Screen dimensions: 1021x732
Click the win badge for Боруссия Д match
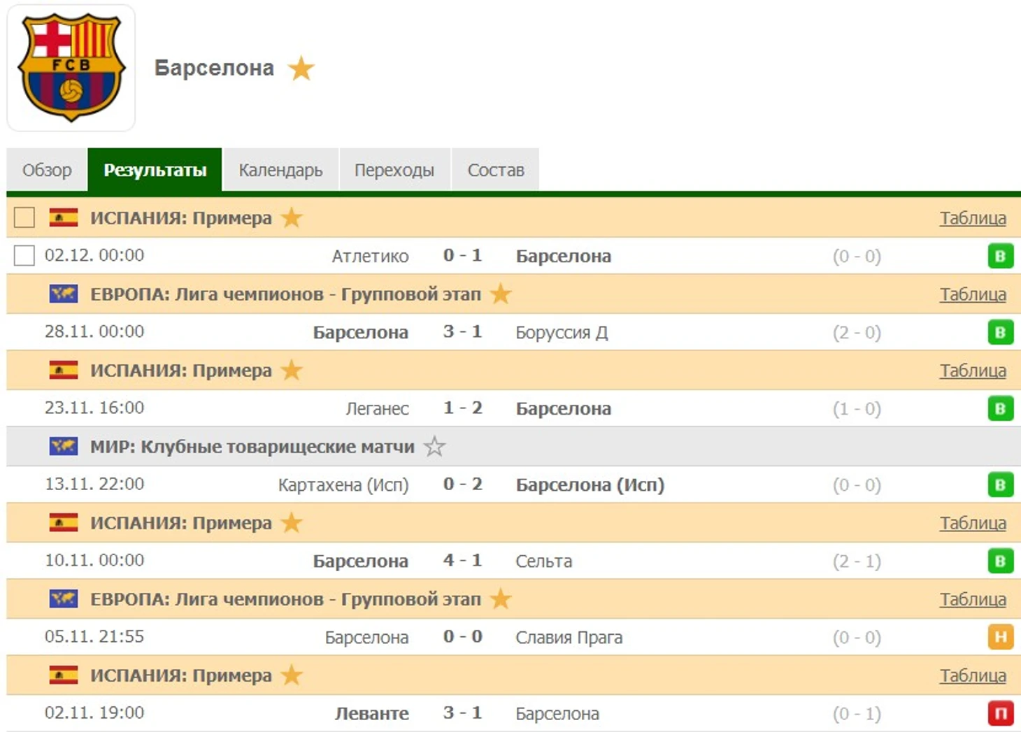1000,332
